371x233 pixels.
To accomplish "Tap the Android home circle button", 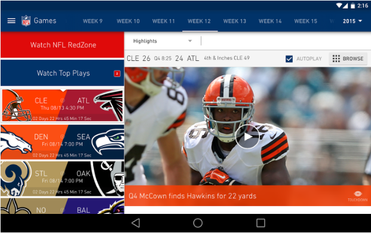I will click(198, 223).
